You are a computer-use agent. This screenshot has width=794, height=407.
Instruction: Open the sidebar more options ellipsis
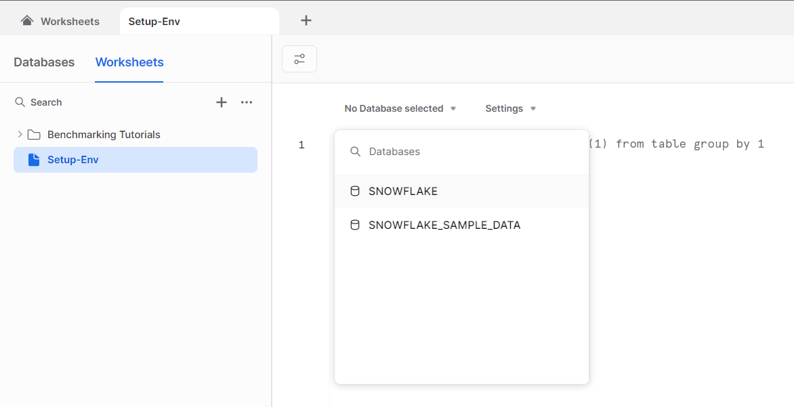click(247, 102)
